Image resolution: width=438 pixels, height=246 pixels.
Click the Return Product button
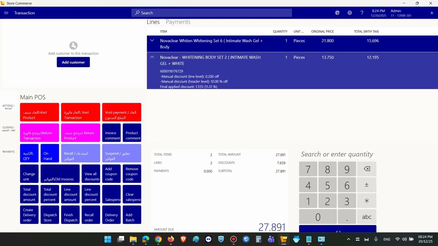80,133
